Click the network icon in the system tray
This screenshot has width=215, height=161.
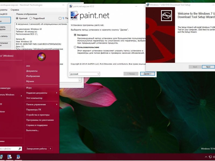[210, 157]
